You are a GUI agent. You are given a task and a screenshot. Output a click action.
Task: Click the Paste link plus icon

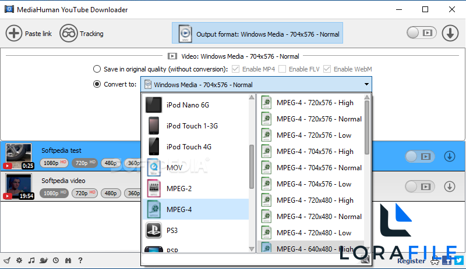point(13,33)
